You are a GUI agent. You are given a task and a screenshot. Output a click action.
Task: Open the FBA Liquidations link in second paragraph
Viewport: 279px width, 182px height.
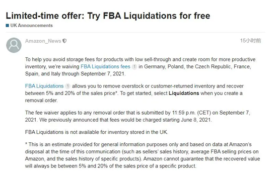click(x=44, y=86)
